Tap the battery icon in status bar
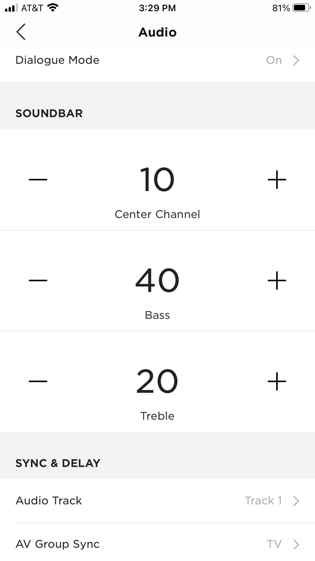315x561 pixels. (x=301, y=8)
